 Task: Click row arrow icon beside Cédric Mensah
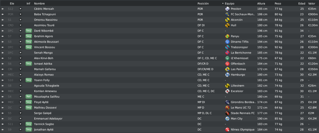[x=2, y=9]
